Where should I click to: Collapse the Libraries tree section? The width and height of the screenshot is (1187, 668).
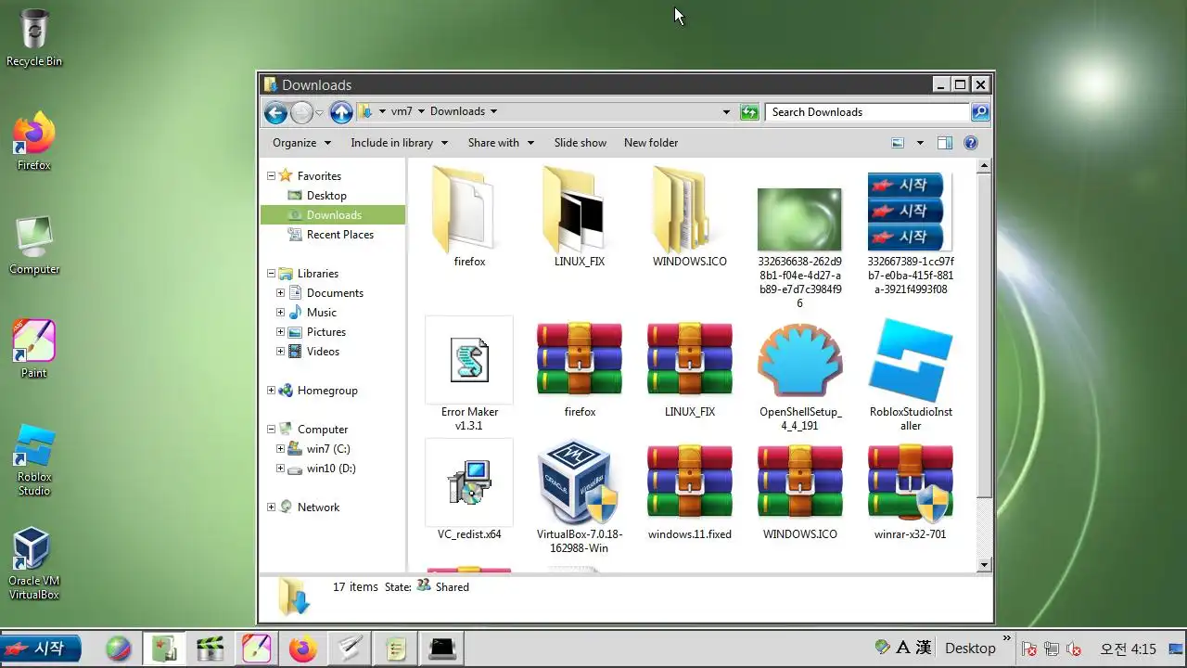pyautogui.click(x=272, y=273)
